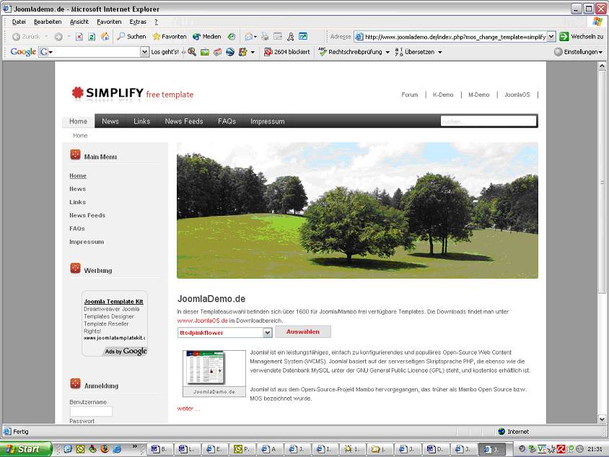Open the Favoriten menu in menu bar
This screenshot has height=457, width=609.
109,22
